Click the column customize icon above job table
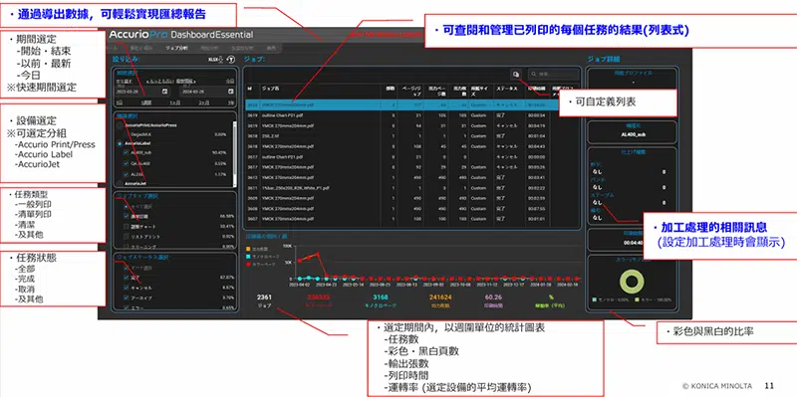Image resolution: width=797 pixels, height=397 pixels. click(516, 74)
